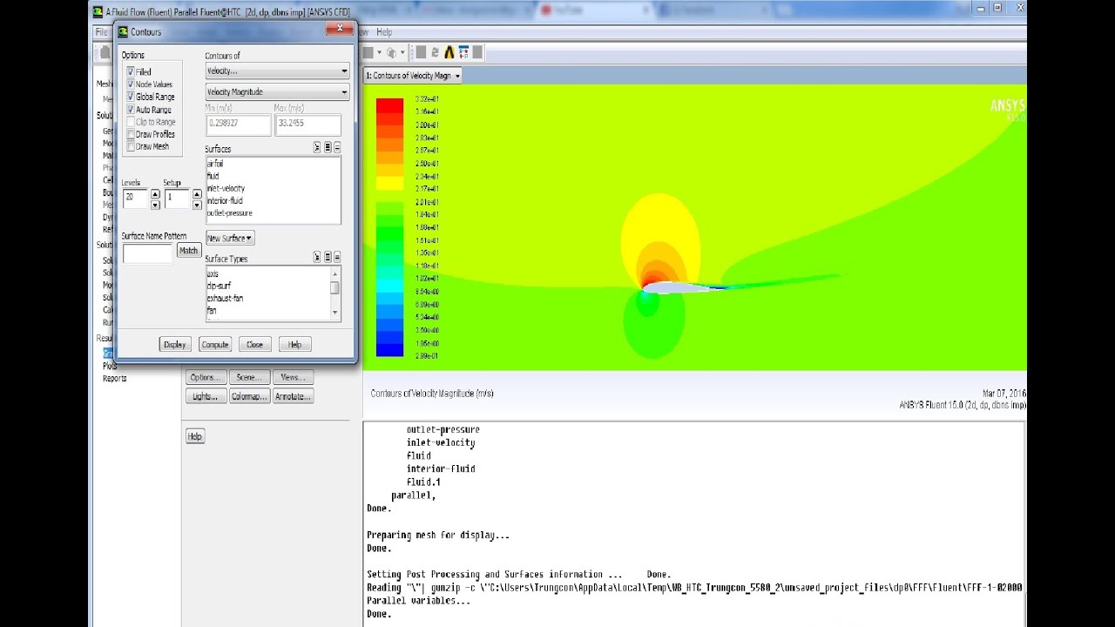Click in the Surface Name Pattern field
Image resolution: width=1115 pixels, height=627 pixels.
coord(147,253)
